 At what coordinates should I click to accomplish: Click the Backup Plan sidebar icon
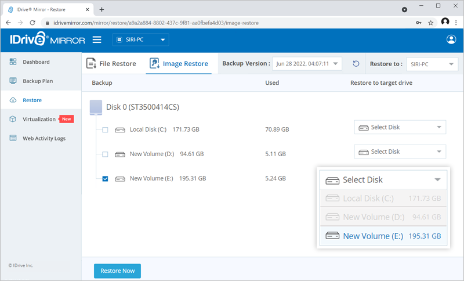tap(13, 81)
